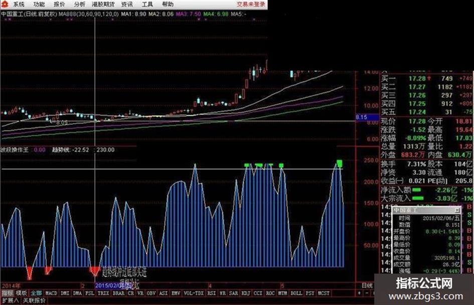Viewport: 474px width, 305px height.
Task: Click the 交易未登录 login link
Action: click(251, 4)
